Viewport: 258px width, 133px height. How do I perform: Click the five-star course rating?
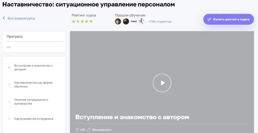tap(82, 22)
